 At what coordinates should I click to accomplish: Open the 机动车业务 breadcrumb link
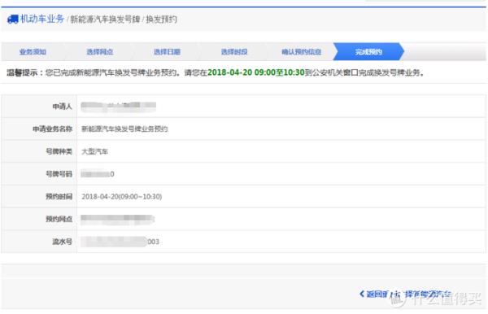42,19
